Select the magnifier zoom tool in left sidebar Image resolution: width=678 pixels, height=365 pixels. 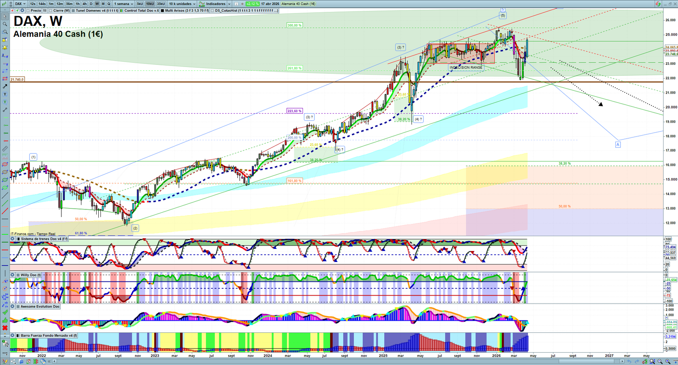pos(5,24)
